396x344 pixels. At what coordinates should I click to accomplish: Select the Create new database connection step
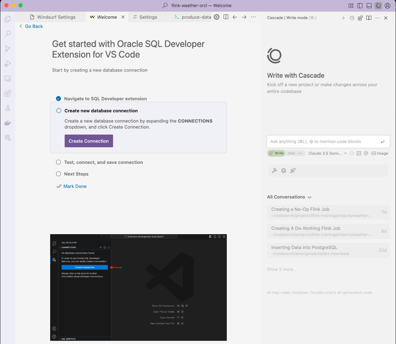coord(101,111)
